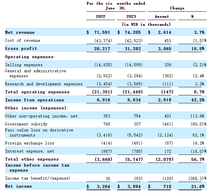Image resolution: width=213 pixels, height=193 pixels.
Task: Click the Government subsidy row label
Action: (x=25, y=124)
